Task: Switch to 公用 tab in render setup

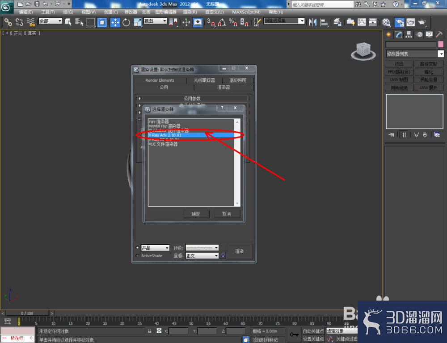Action: [x=164, y=88]
